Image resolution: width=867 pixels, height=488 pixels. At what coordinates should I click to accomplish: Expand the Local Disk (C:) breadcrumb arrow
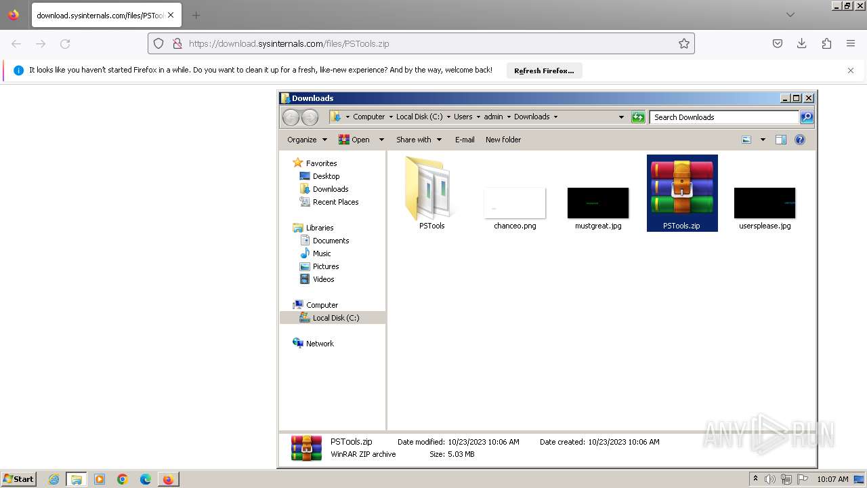point(448,117)
